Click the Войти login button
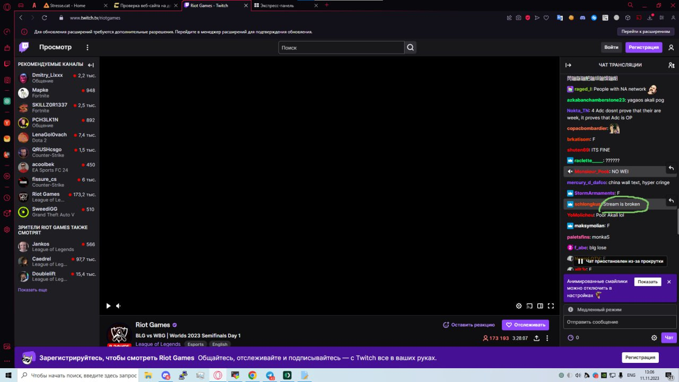The height and width of the screenshot is (382, 679). point(611,47)
